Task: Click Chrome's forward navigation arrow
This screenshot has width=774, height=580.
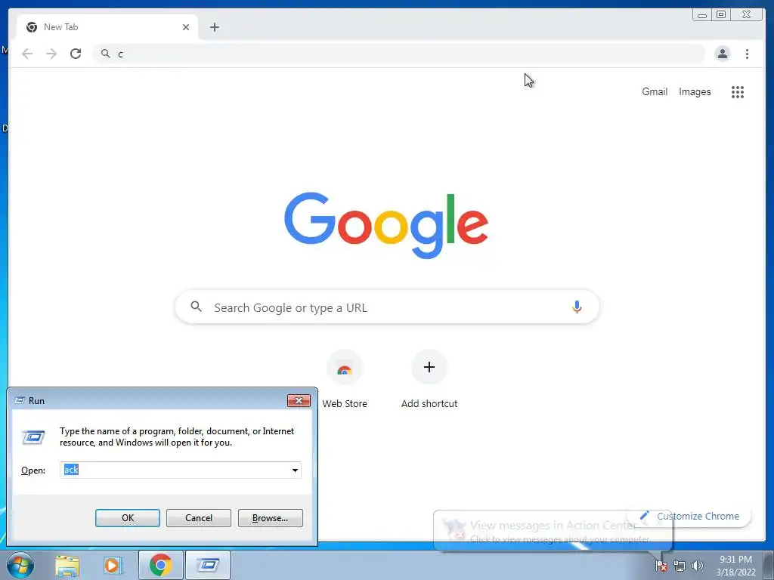Action: click(x=51, y=54)
